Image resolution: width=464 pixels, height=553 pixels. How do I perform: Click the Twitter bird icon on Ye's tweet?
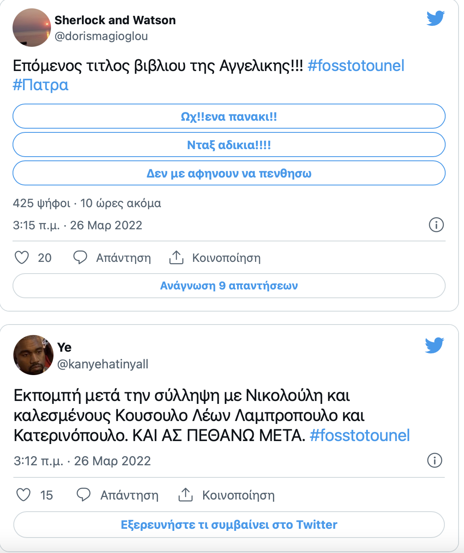pos(435,346)
